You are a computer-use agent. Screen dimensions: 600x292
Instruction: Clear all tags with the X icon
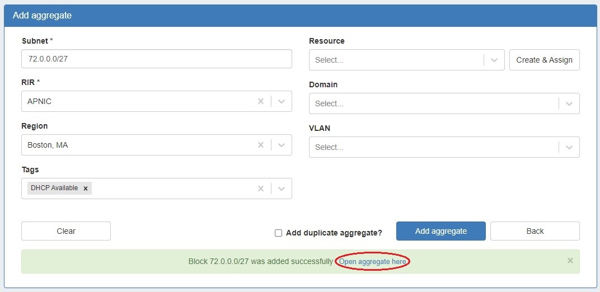(260, 189)
